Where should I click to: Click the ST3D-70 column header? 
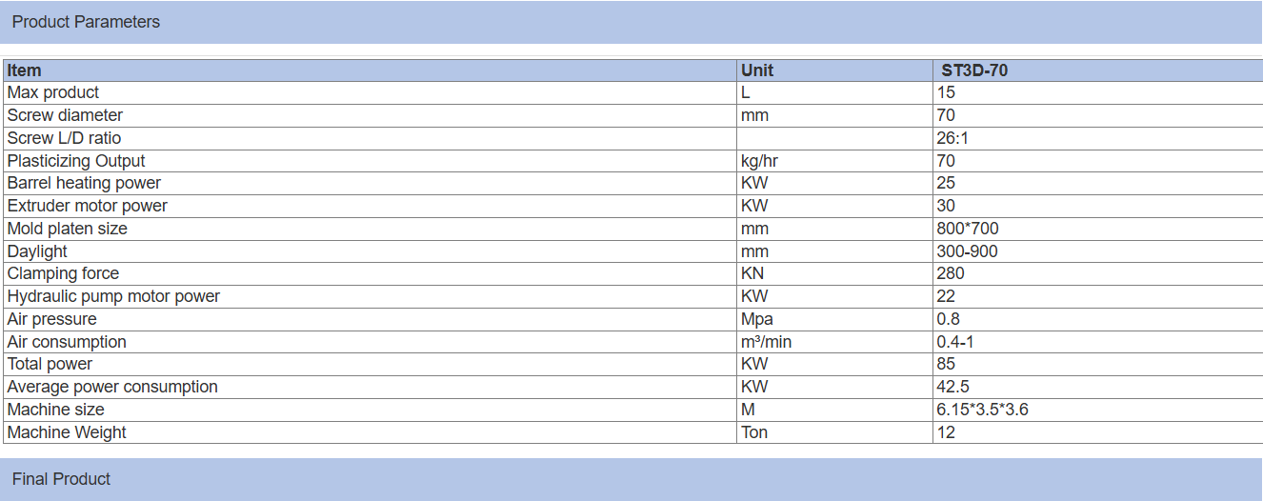[x=974, y=70]
